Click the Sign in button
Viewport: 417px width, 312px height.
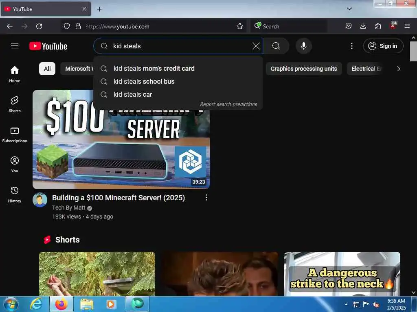[x=383, y=46]
